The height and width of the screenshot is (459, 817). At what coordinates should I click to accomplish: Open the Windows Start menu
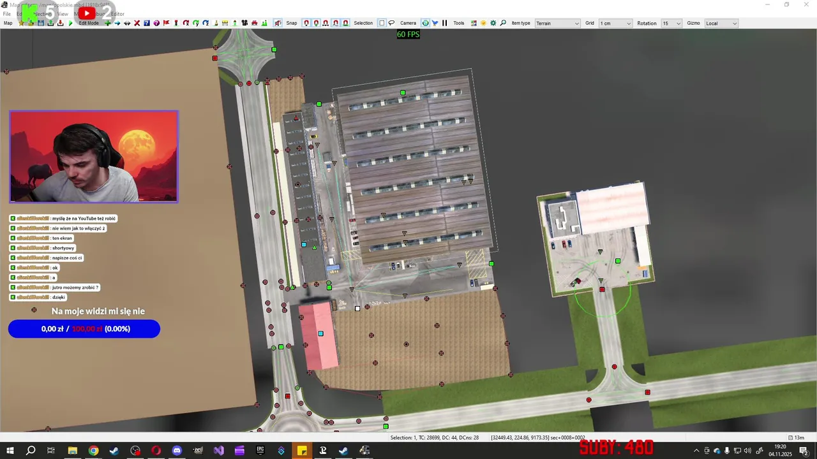pos(10,451)
